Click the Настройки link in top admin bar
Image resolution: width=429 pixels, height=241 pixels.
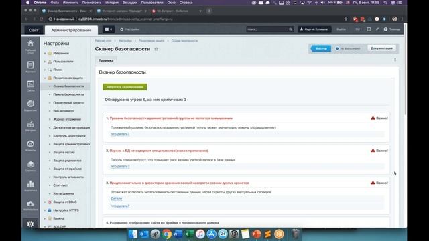click(130, 29)
